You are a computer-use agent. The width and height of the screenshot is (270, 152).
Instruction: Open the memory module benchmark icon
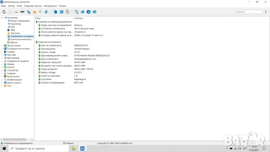[22, 12]
